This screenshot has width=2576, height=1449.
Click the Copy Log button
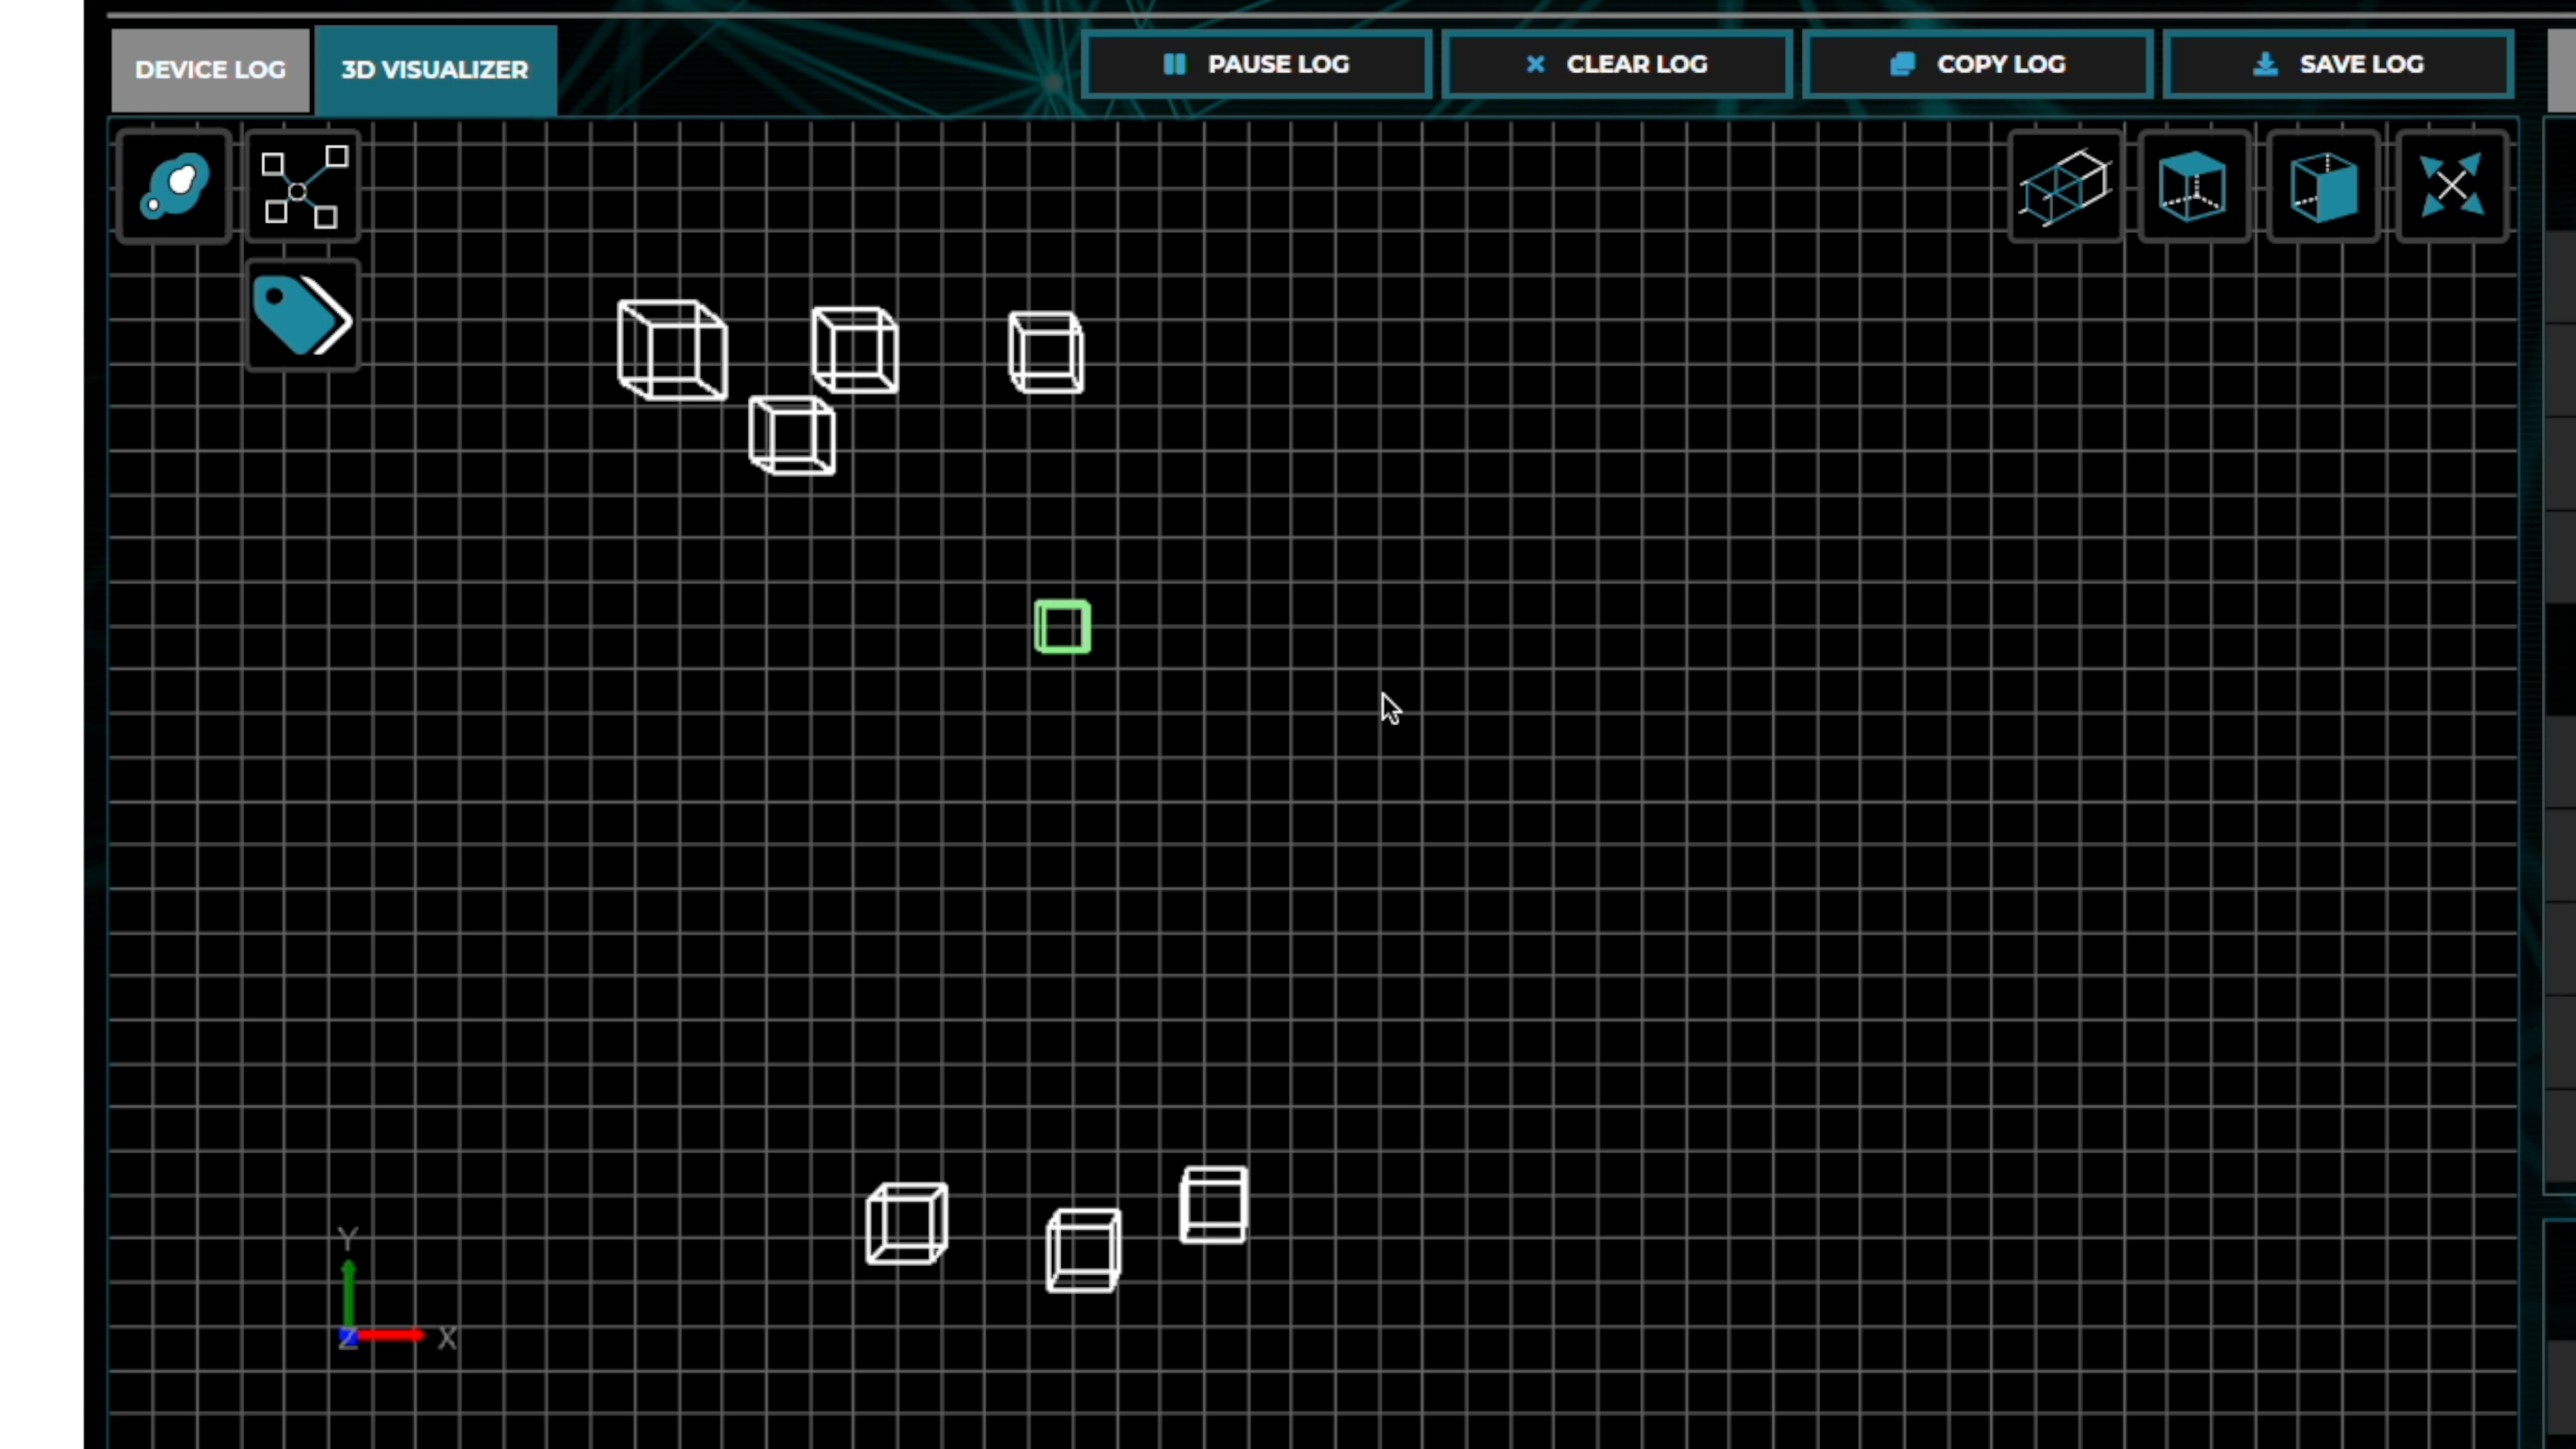pyautogui.click(x=1977, y=64)
